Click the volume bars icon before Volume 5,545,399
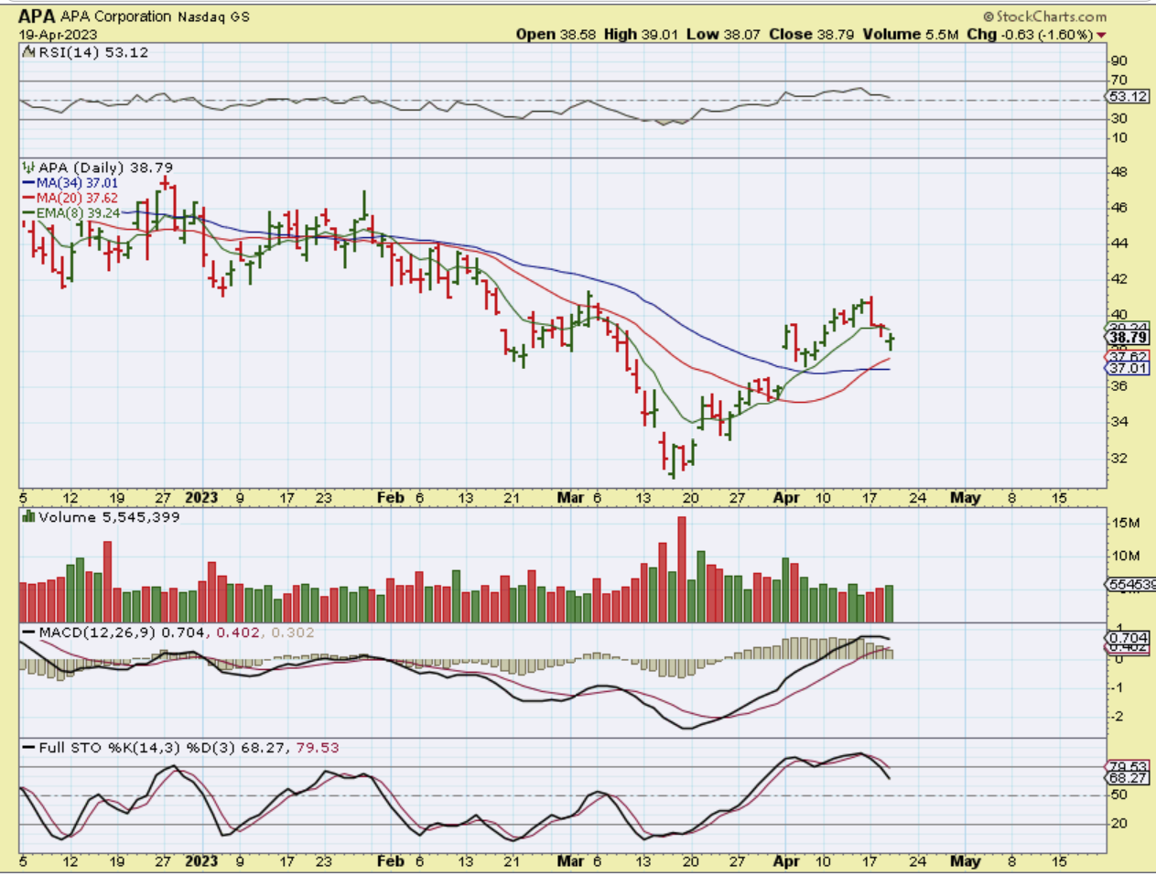The width and height of the screenshot is (1156, 876). (28, 517)
